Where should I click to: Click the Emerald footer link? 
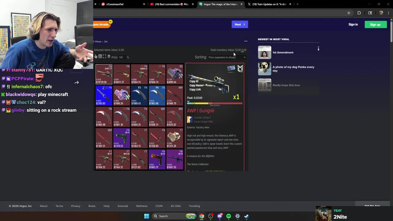coord(123,206)
